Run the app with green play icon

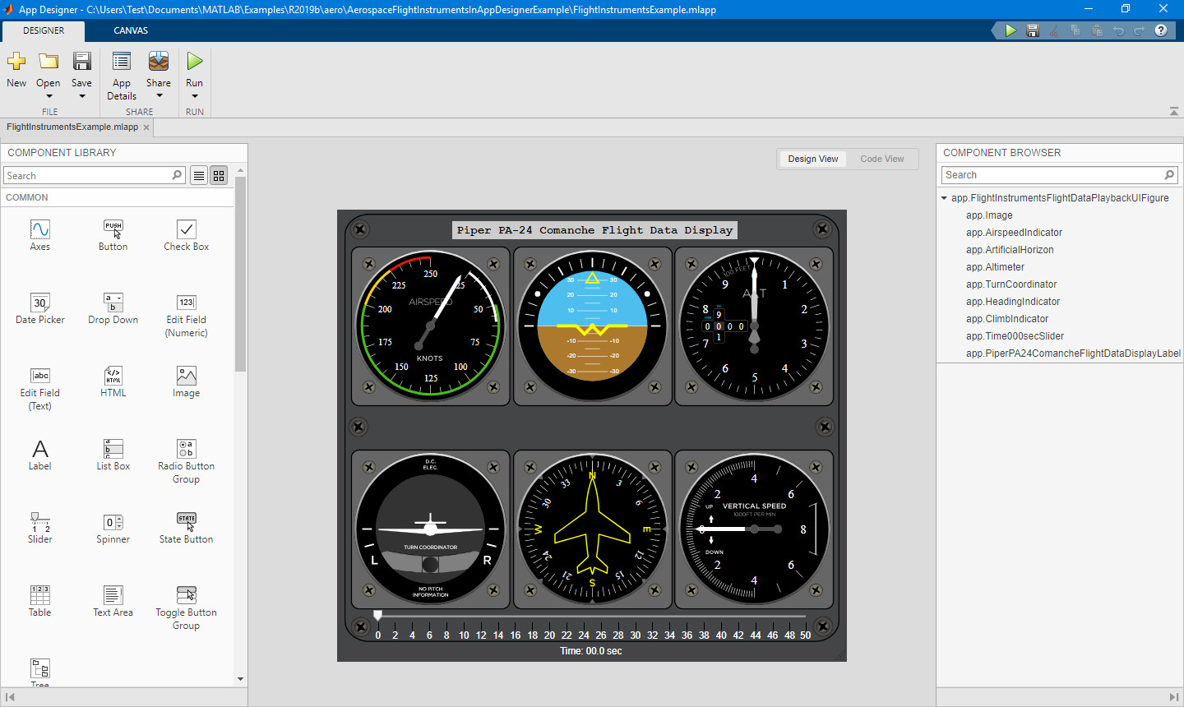(194, 62)
